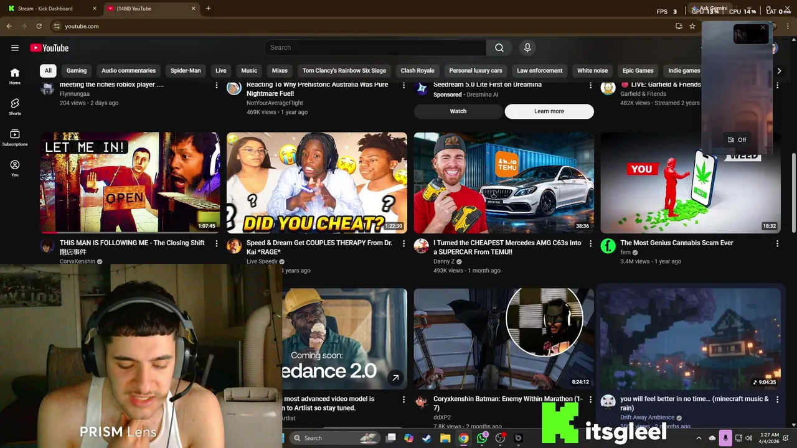Click the Watch button on Seedream ad
Screen dimensions: 797x448
pyautogui.click(x=458, y=111)
